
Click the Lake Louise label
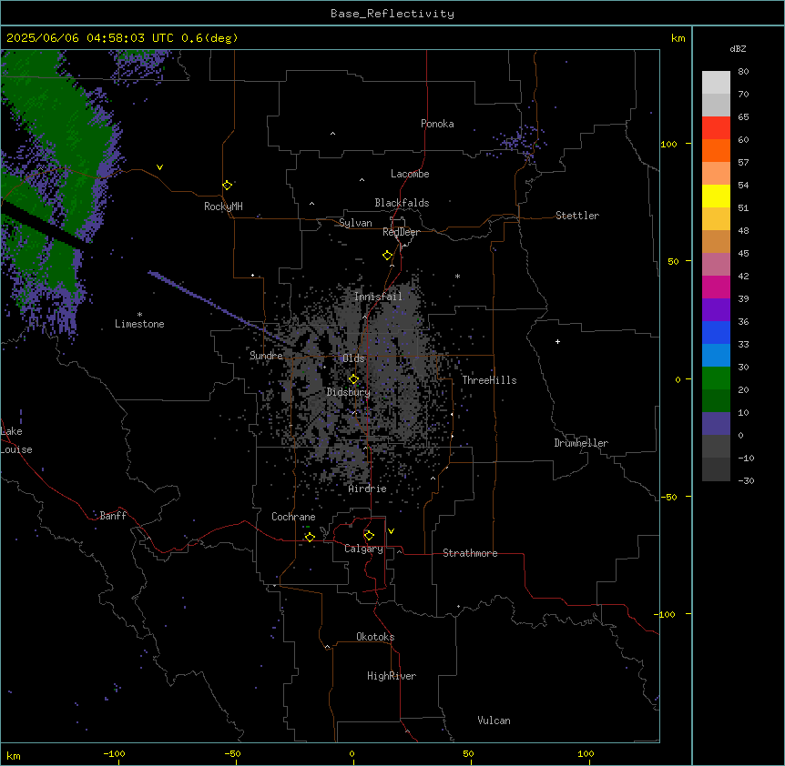(x=16, y=440)
